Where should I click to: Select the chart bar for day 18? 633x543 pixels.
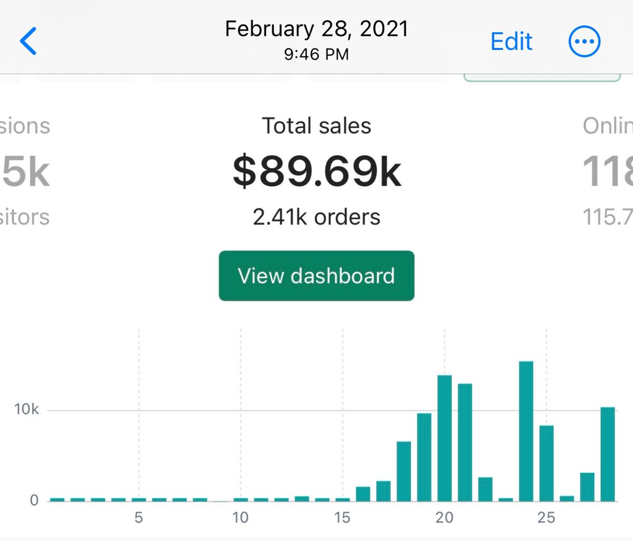tap(404, 471)
